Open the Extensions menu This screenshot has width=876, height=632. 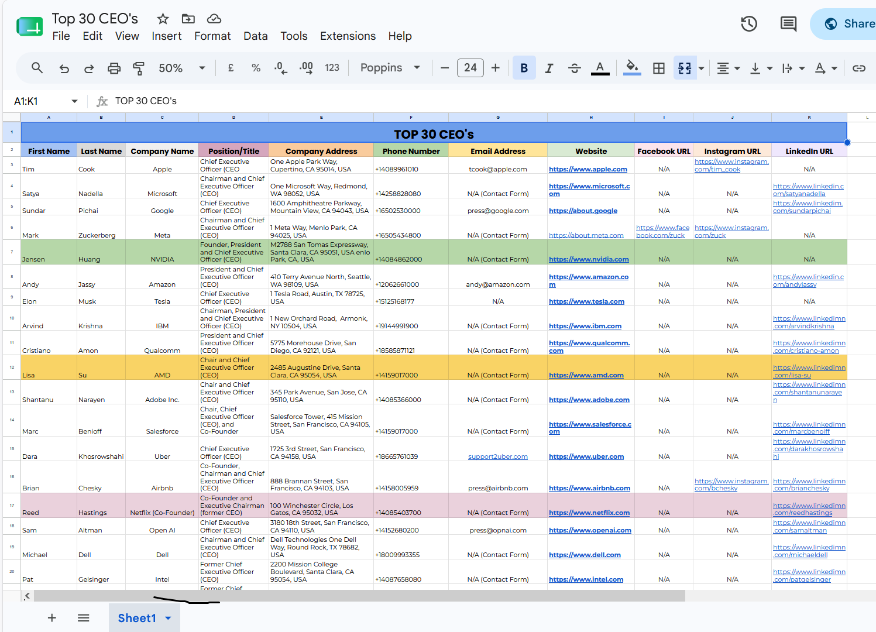[x=348, y=36]
